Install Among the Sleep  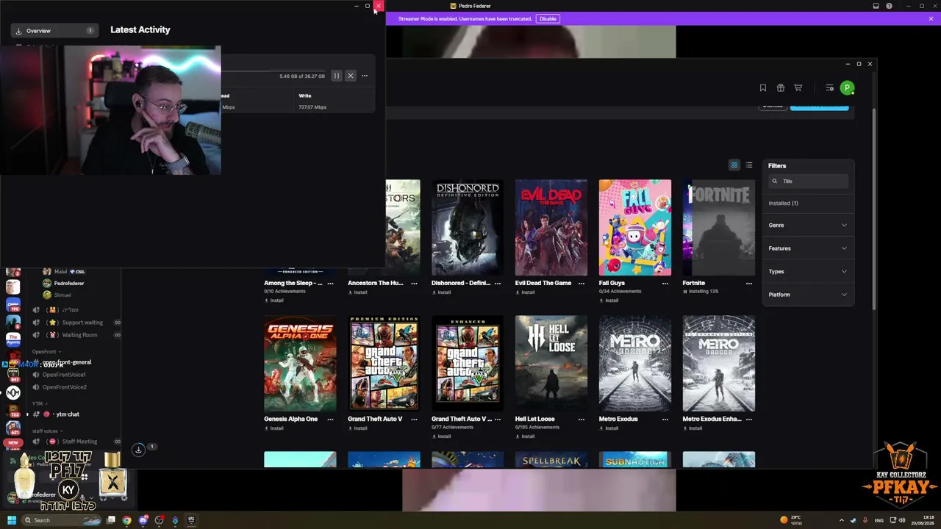coord(274,301)
